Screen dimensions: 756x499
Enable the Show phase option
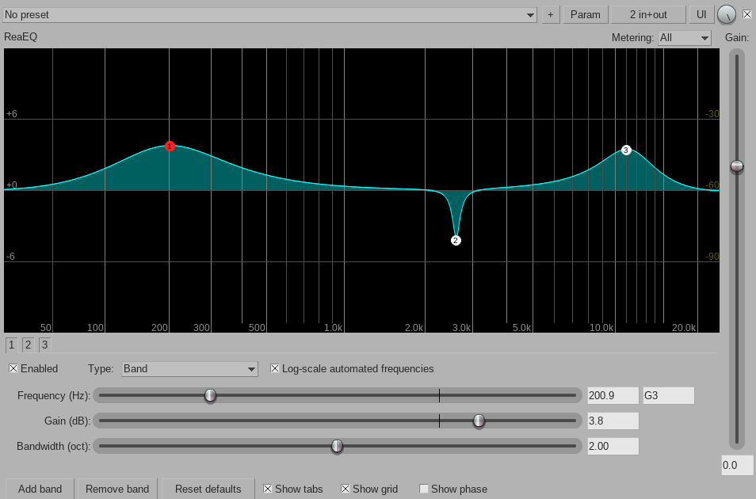pyautogui.click(x=424, y=489)
